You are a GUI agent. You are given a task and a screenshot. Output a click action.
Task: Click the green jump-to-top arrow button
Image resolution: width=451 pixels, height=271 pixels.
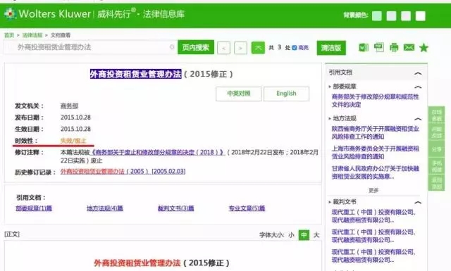pyautogui.click(x=258, y=48)
